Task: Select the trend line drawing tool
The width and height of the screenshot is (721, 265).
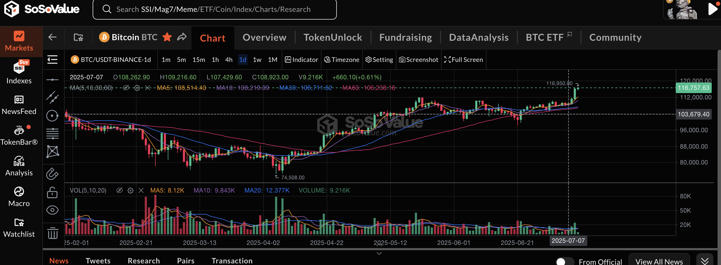Action: (53, 97)
